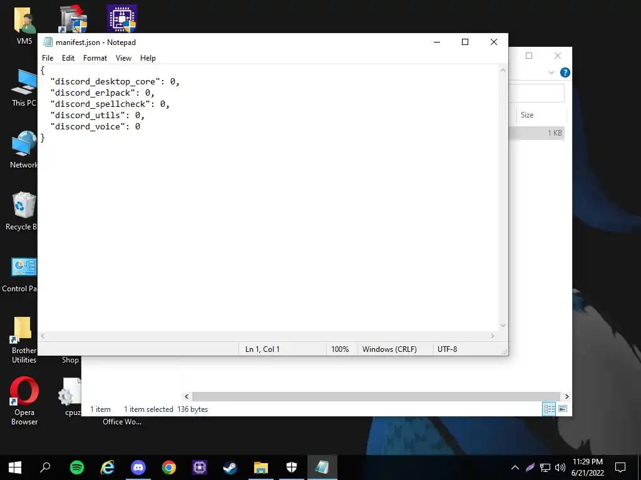Switch Explorer to large icons view
641x480 pixels.
click(x=563, y=409)
